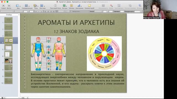The image size is (177, 99).
Task: Align text right
Action: (x=51, y=12)
